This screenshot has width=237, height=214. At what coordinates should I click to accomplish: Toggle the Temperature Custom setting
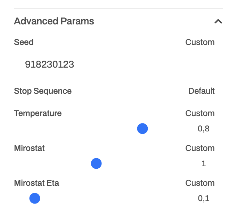click(x=200, y=114)
